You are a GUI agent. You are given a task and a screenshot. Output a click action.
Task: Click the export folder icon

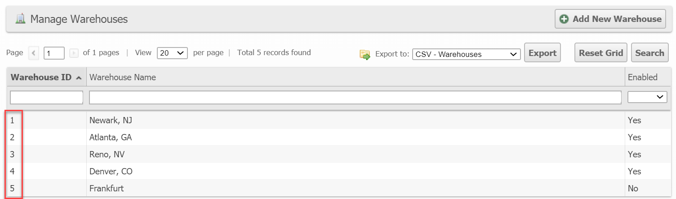coord(365,55)
